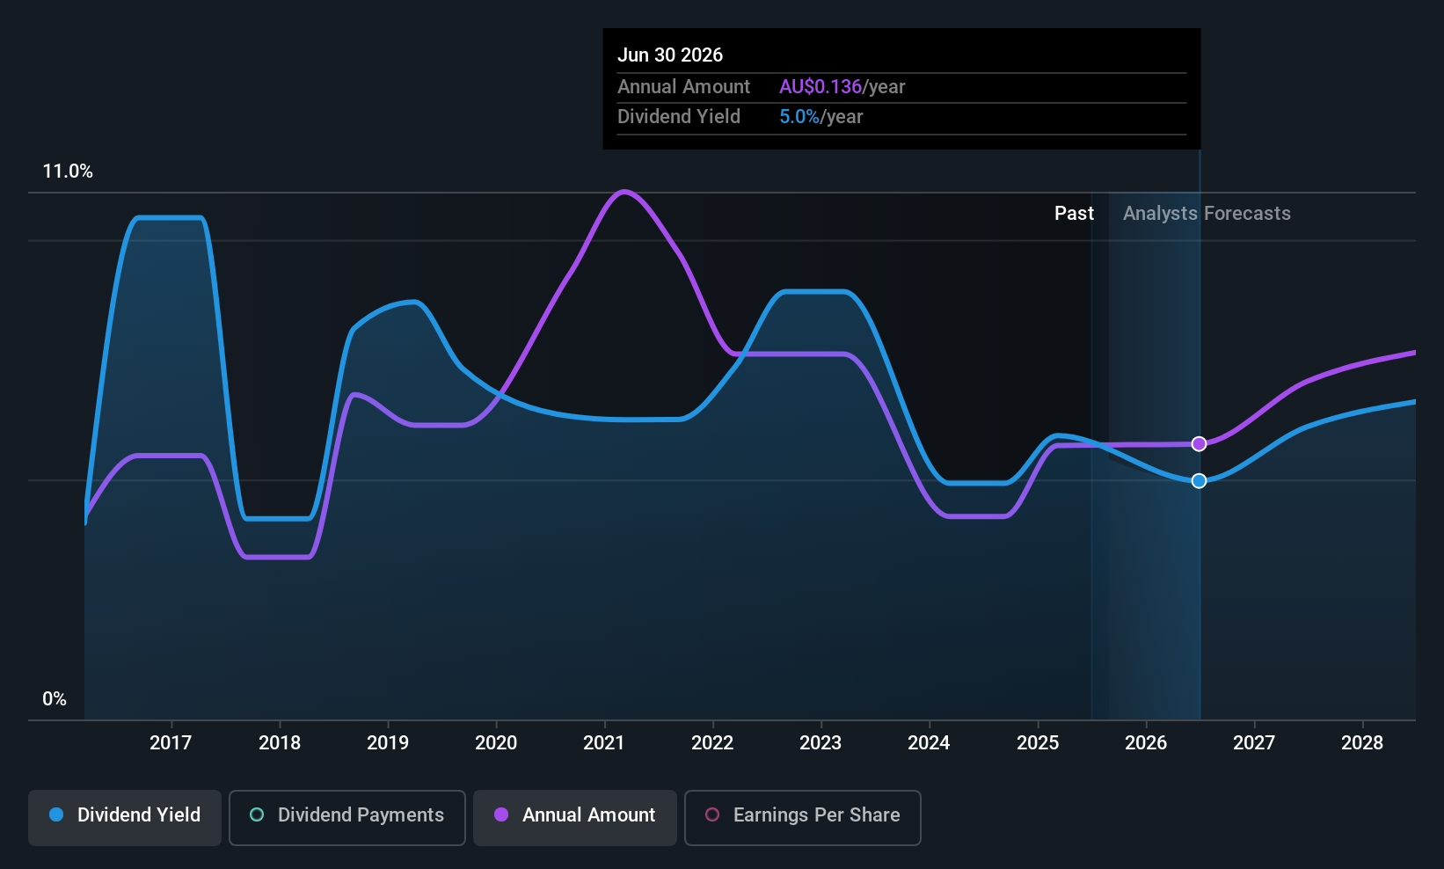Click the AU$0.136/year tooltip value
The image size is (1444, 869).
[x=842, y=87]
